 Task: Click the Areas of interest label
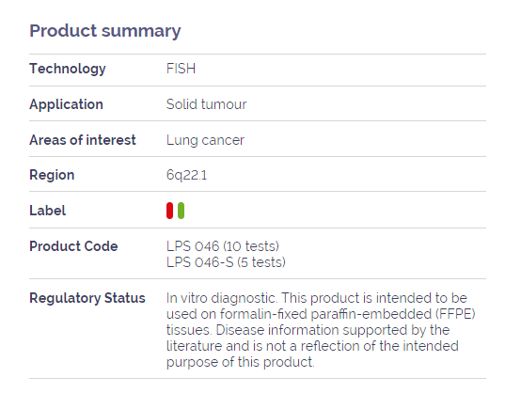[x=83, y=140]
